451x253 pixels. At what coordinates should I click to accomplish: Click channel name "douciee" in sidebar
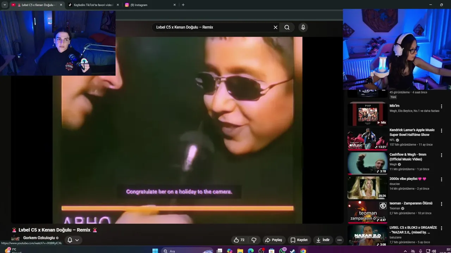(395, 184)
